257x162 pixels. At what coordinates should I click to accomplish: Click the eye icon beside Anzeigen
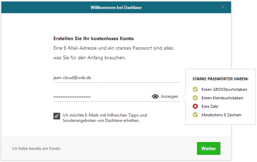(155, 97)
